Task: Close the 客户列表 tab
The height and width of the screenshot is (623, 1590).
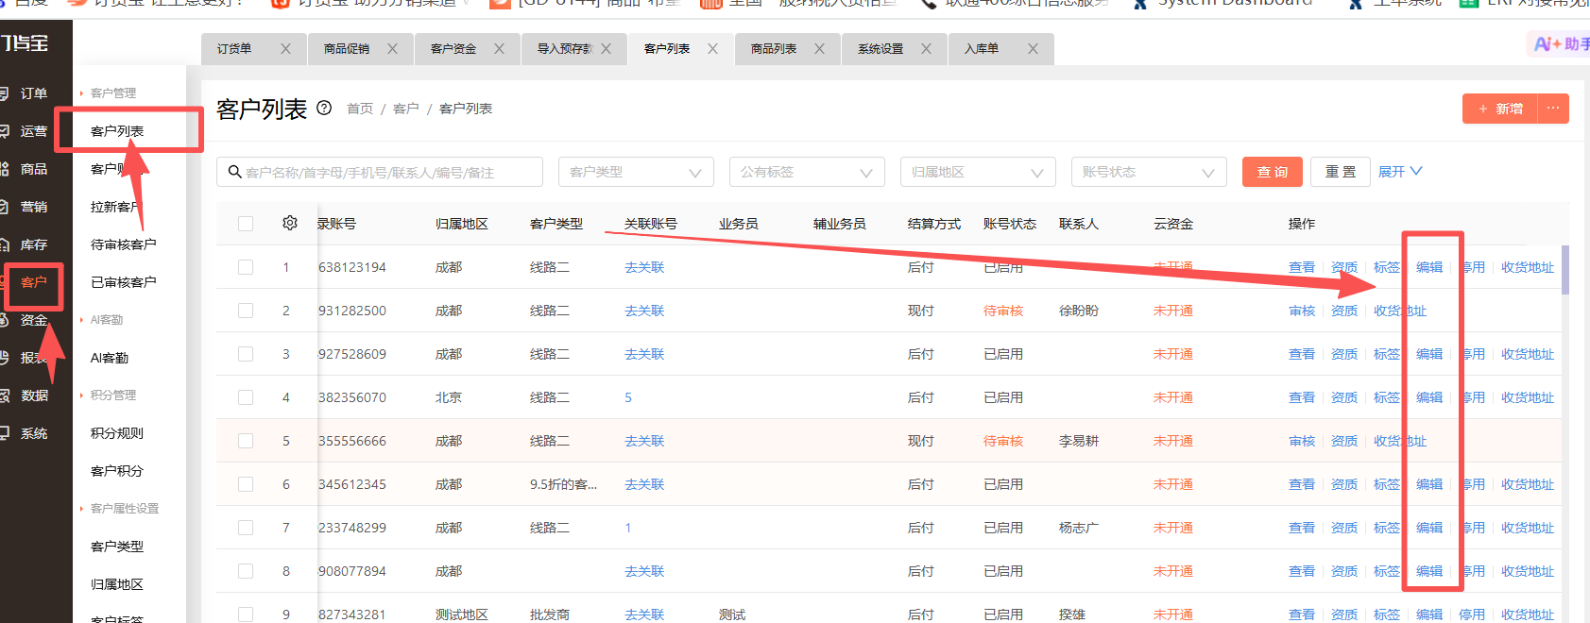Action: 712,48
